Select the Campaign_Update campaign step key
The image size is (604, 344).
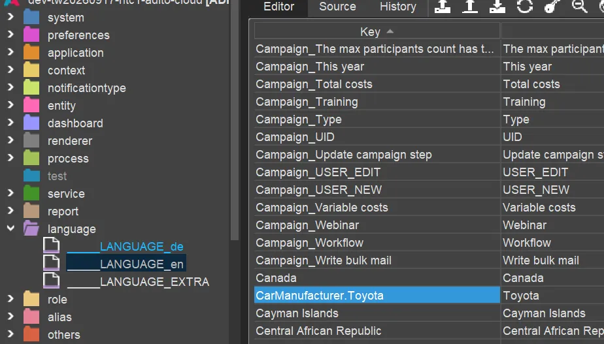pos(377,155)
